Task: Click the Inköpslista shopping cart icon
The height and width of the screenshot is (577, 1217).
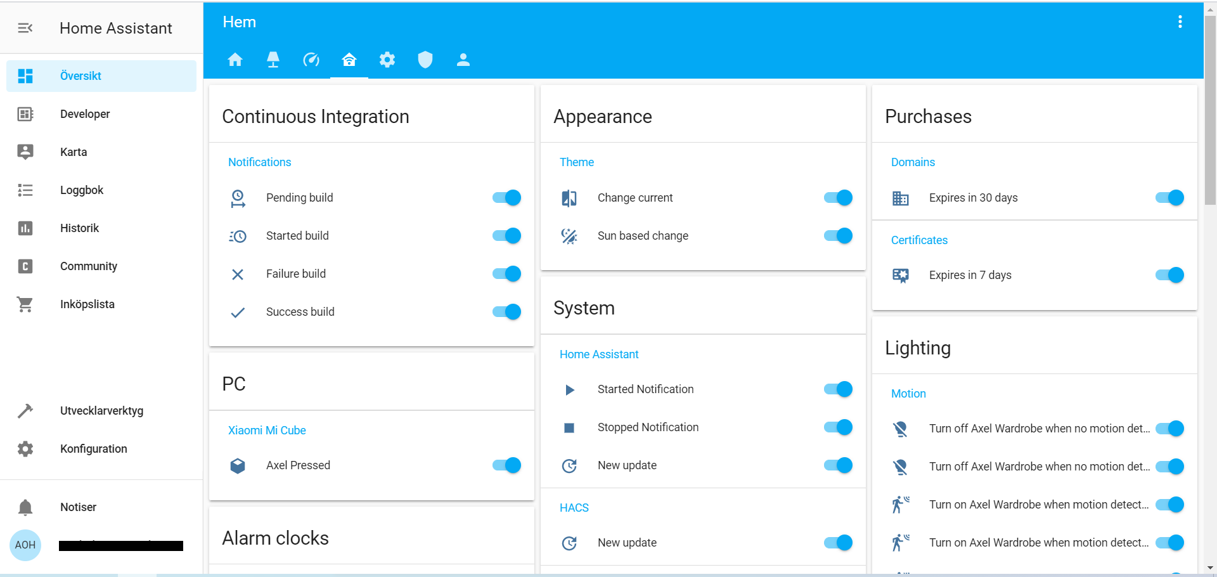Action: [x=25, y=304]
